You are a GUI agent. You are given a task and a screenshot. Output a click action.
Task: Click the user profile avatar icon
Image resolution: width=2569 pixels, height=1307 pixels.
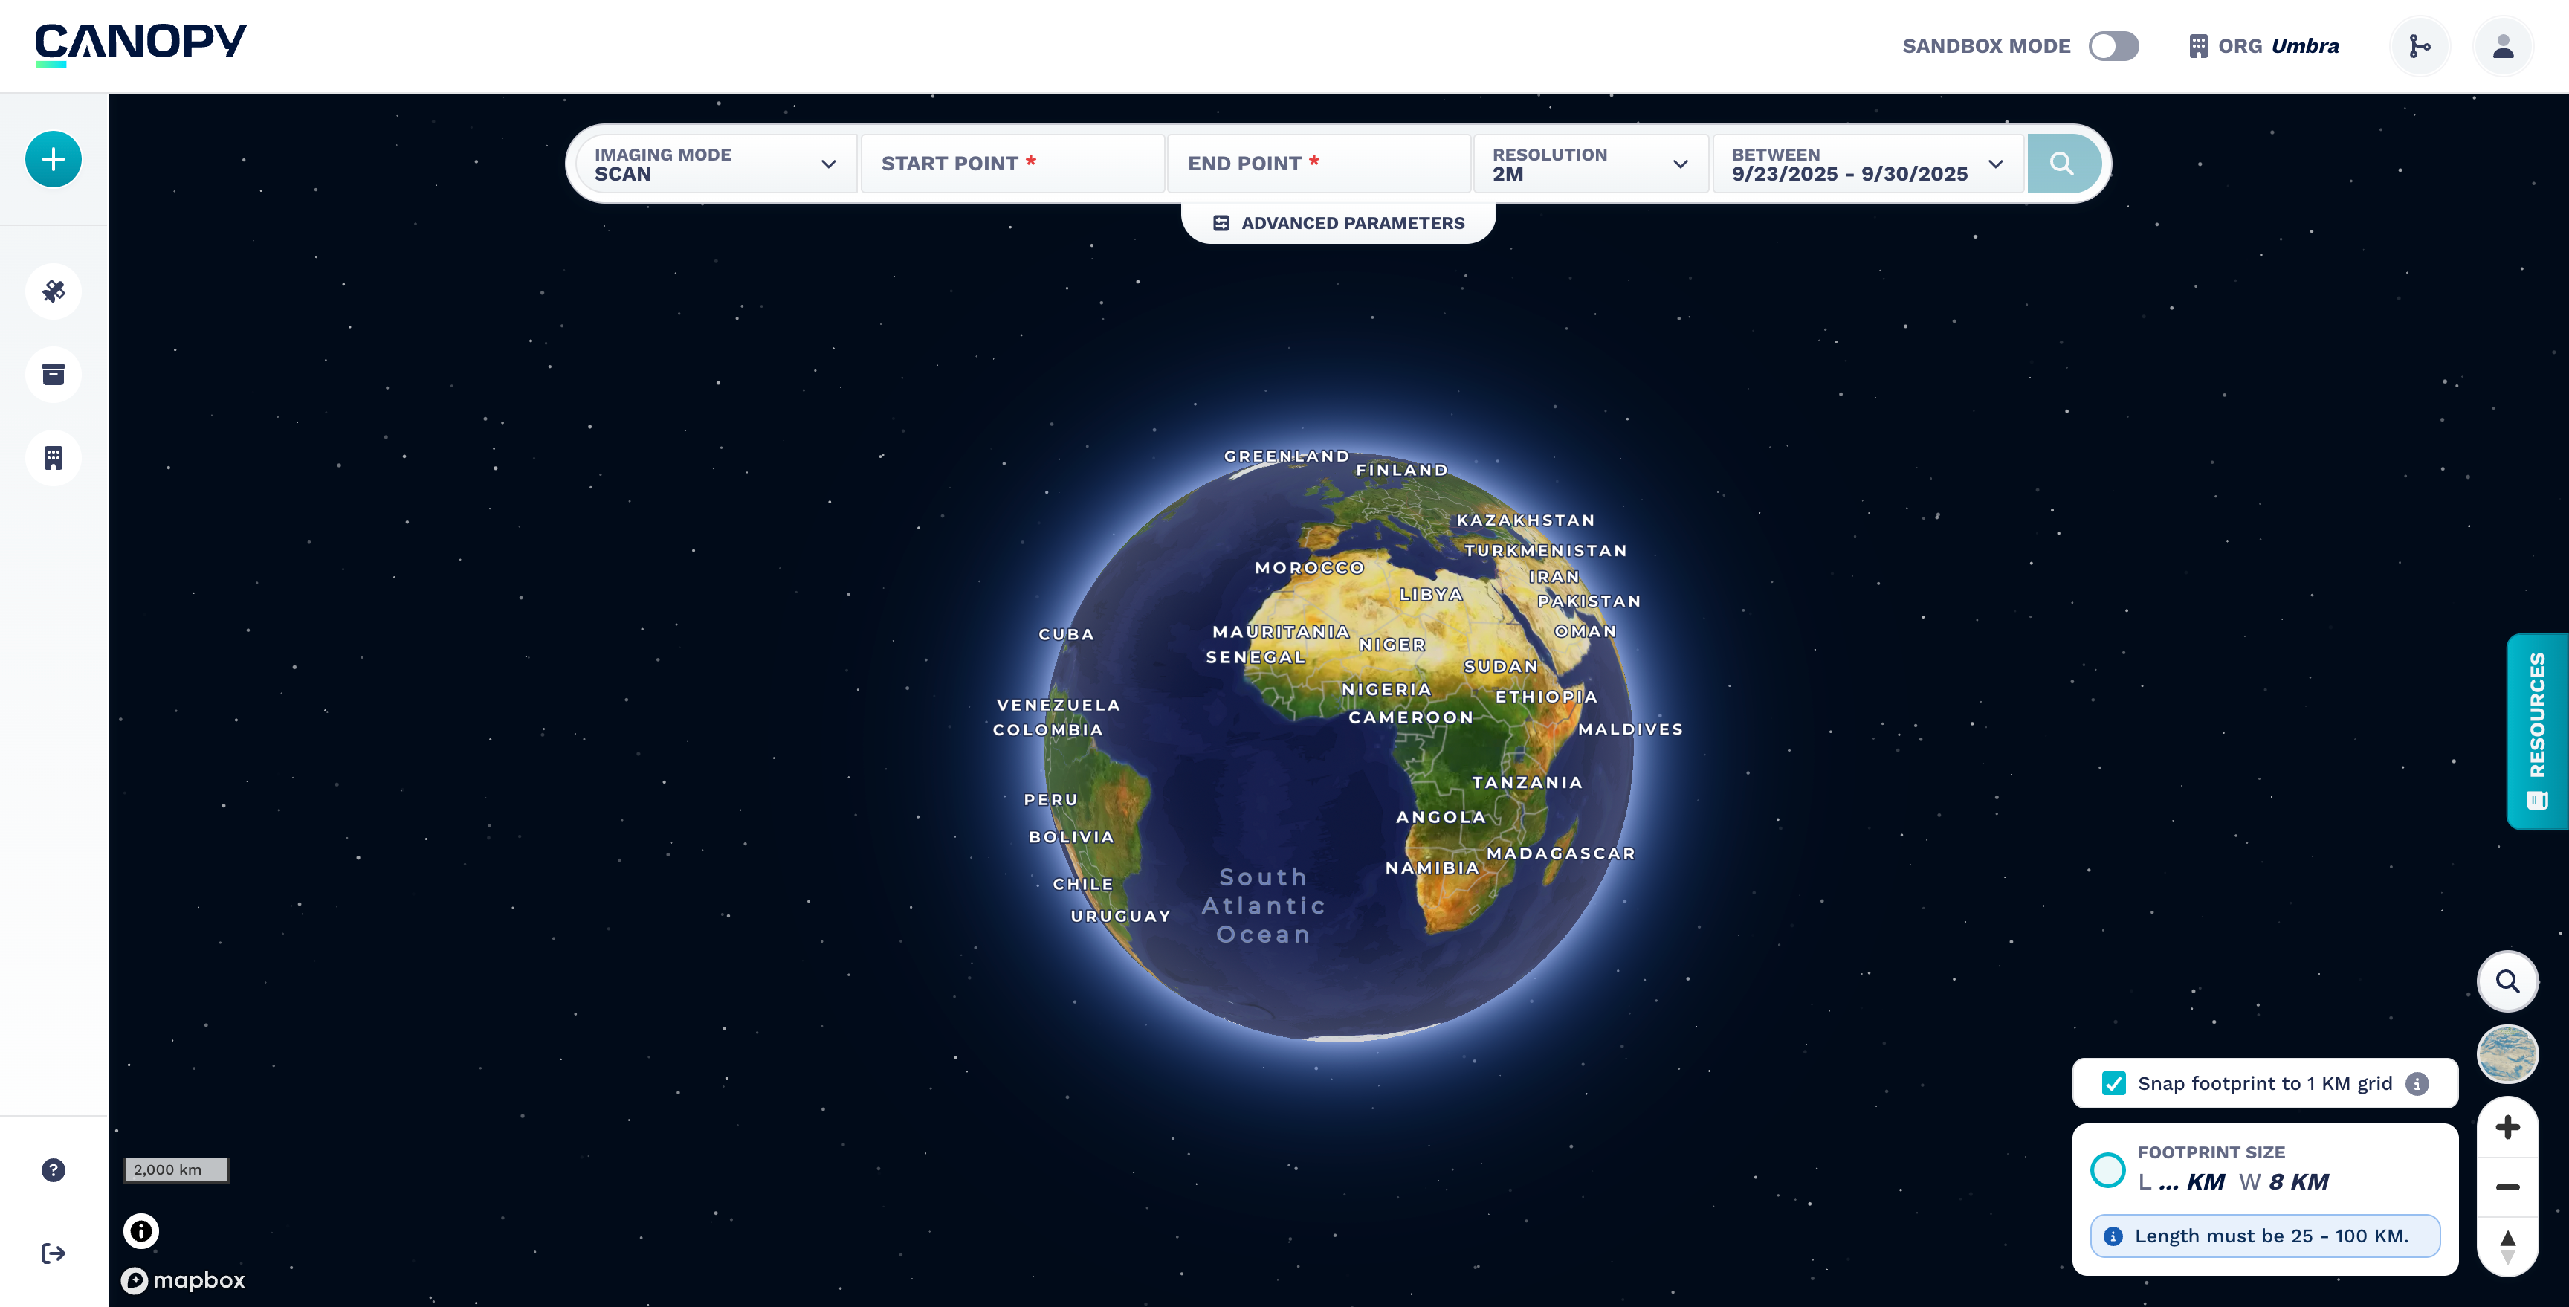pos(2502,46)
